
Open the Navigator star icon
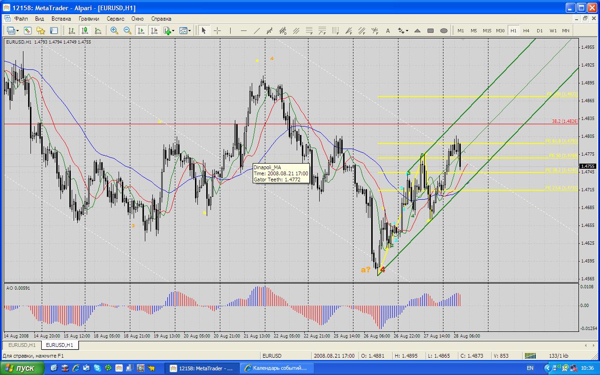(41, 30)
